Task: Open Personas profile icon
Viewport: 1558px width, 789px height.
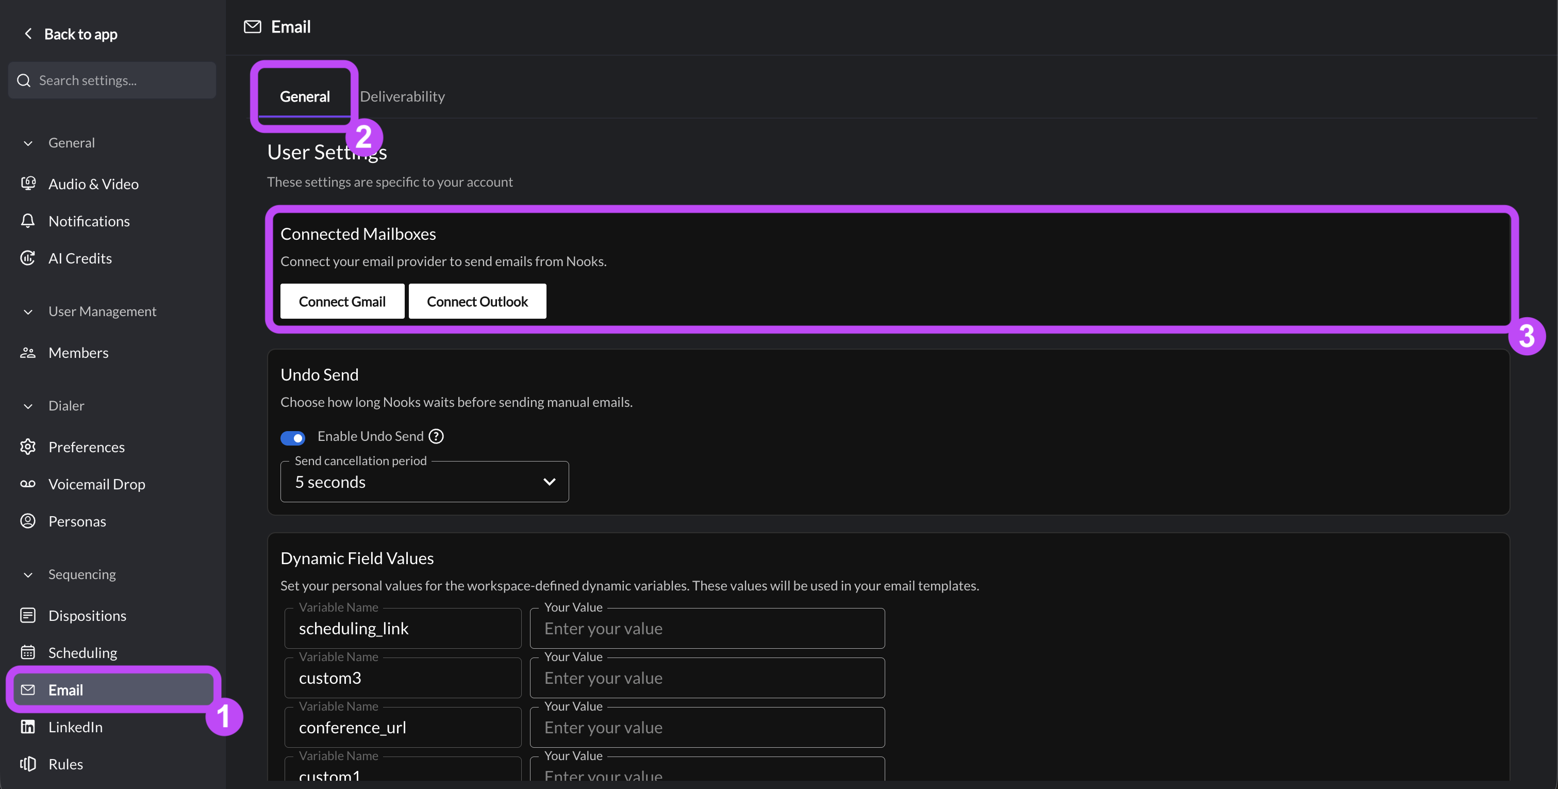Action: [28, 521]
